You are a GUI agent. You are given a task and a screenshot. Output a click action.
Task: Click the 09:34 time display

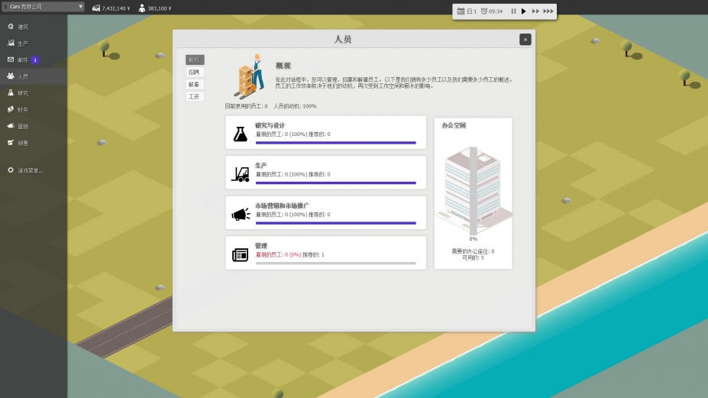(x=496, y=11)
